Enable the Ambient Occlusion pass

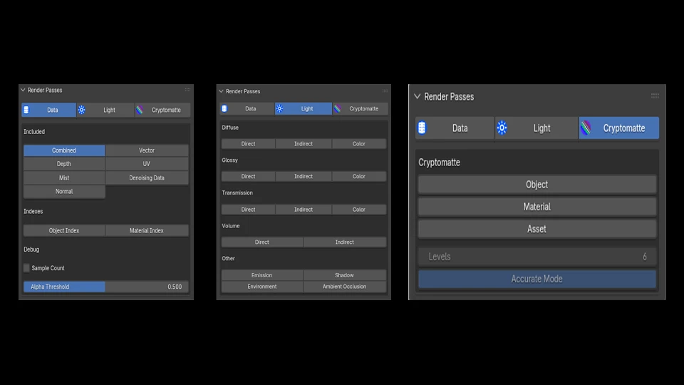(345, 287)
